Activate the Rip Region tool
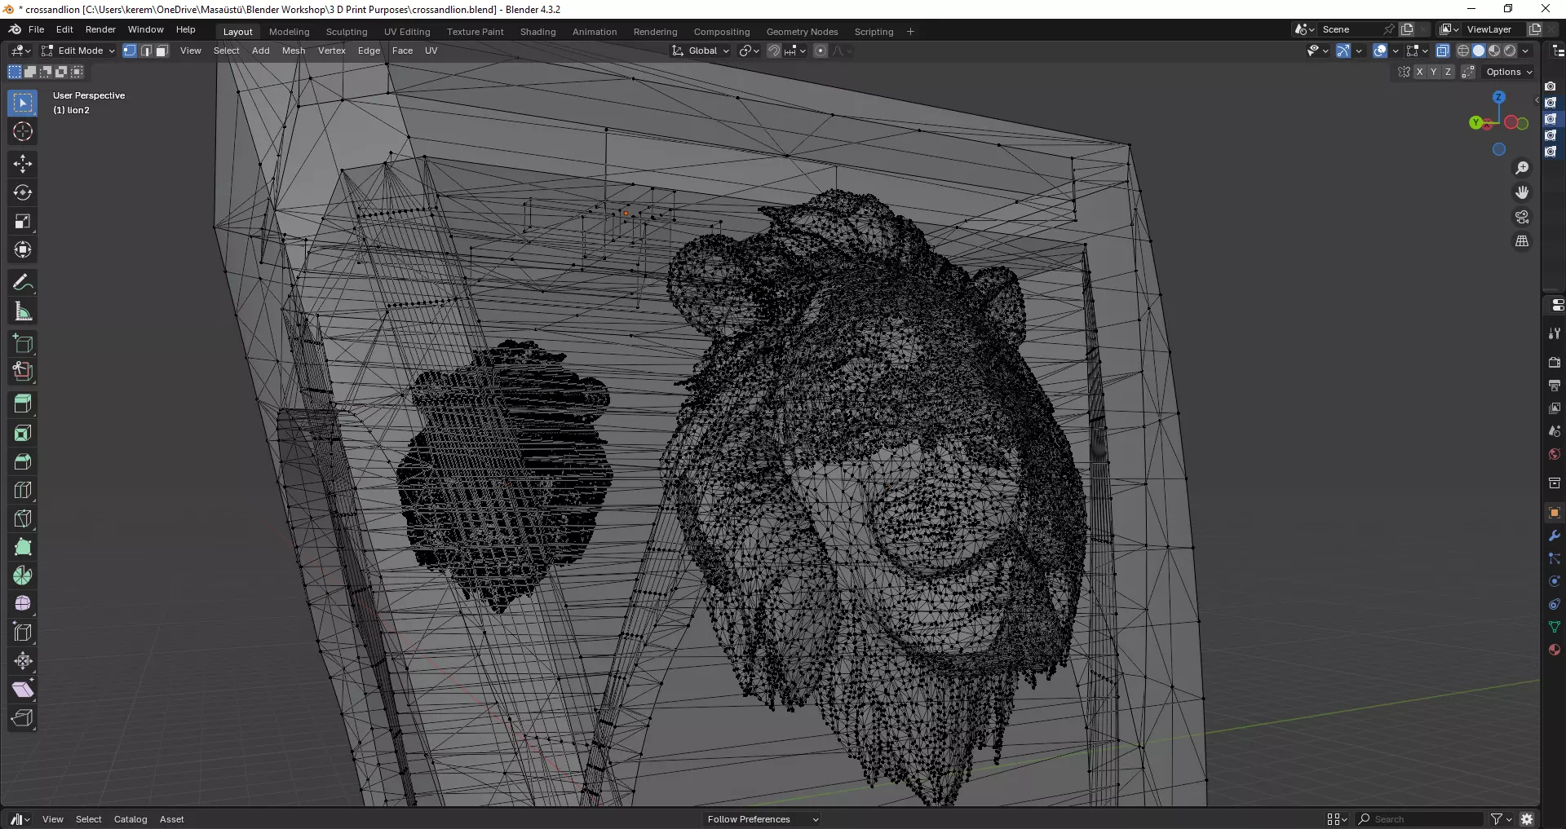This screenshot has height=829, width=1566. (x=23, y=718)
